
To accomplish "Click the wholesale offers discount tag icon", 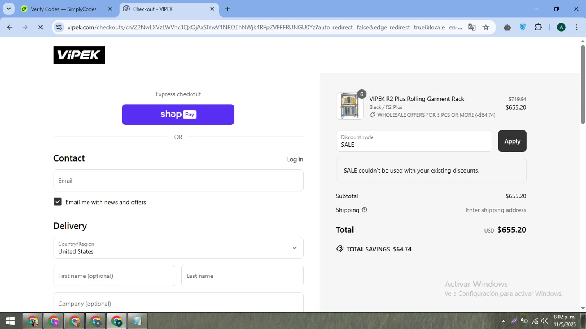I will [x=372, y=115].
